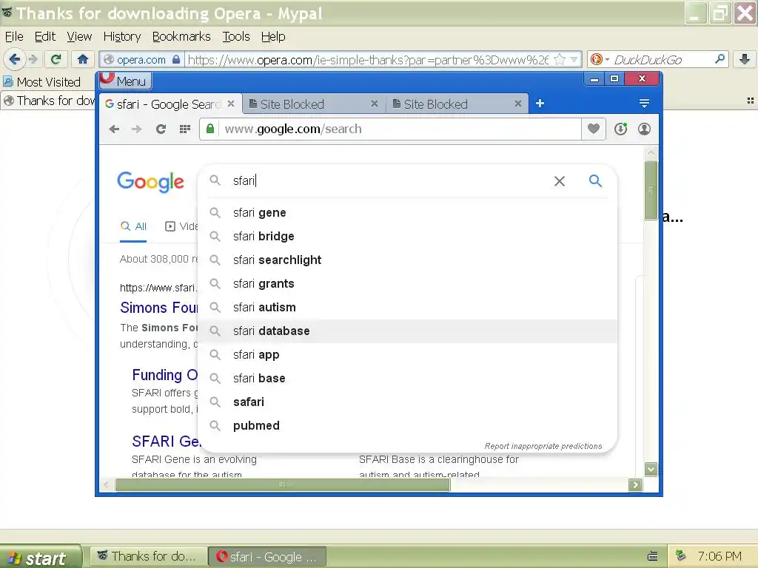Screen dimensions: 758x568
Task: Click the Google logo
Action: coord(150,182)
